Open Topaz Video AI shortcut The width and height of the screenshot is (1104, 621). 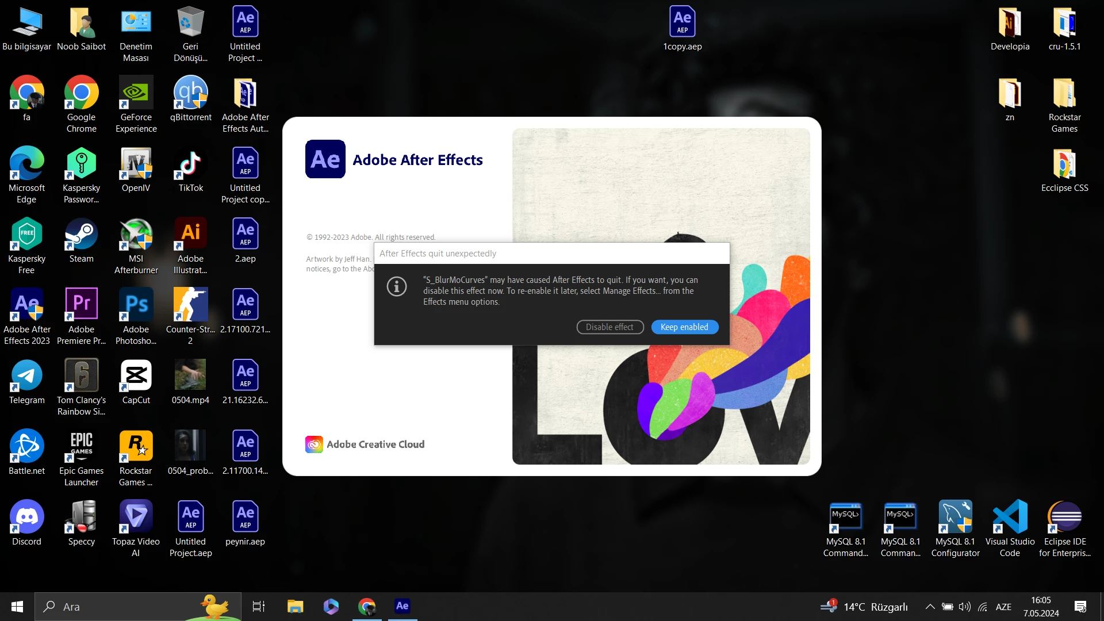point(136,517)
